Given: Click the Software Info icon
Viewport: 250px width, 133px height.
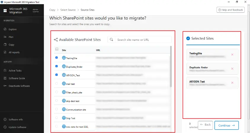Looking at the screenshot, I should point(5,119).
